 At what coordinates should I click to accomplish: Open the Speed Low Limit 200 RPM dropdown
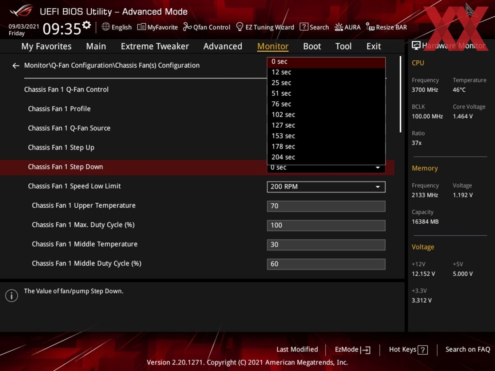[x=326, y=187]
